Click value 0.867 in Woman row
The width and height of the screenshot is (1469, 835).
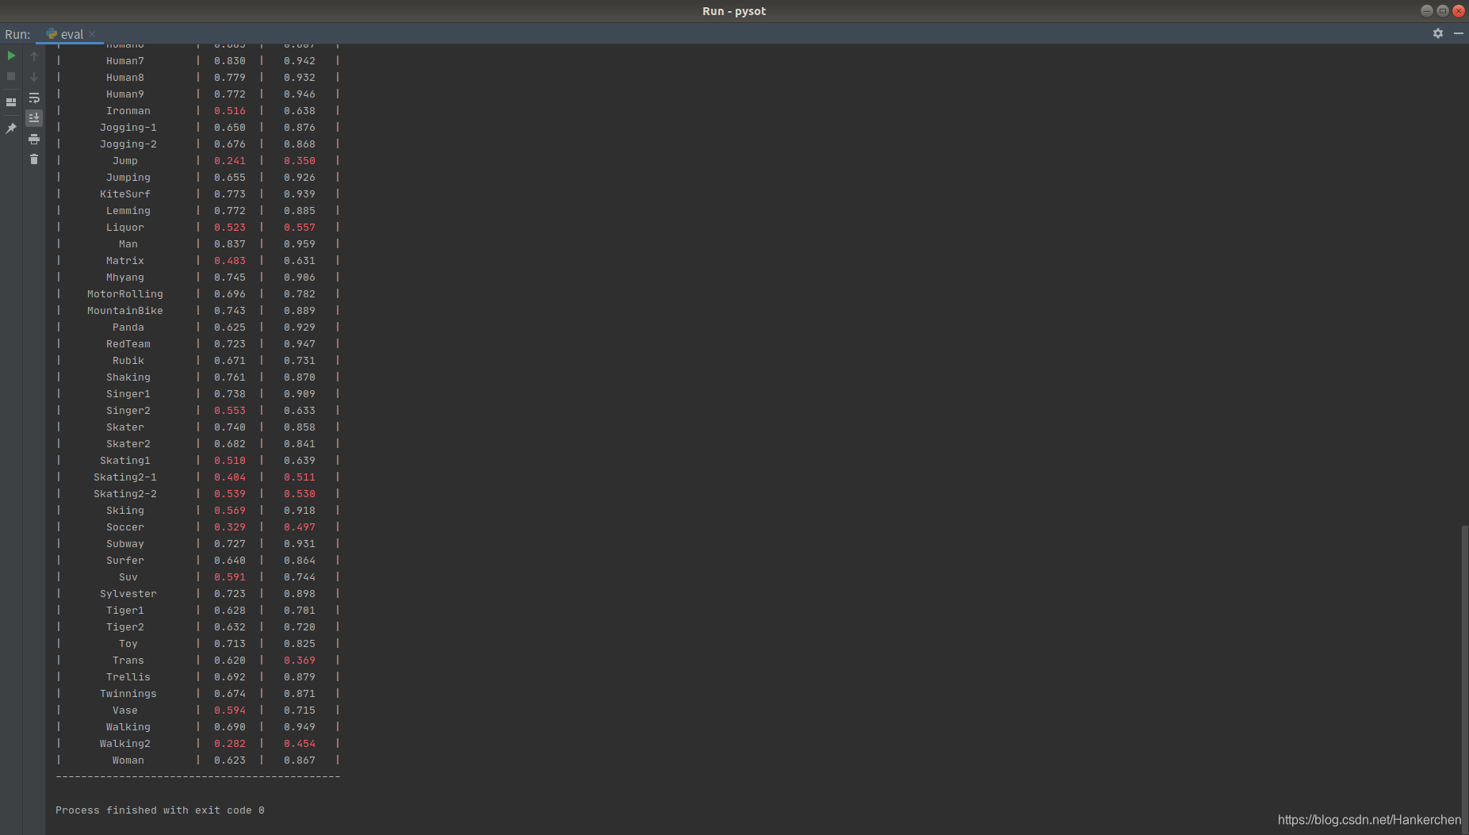click(300, 760)
